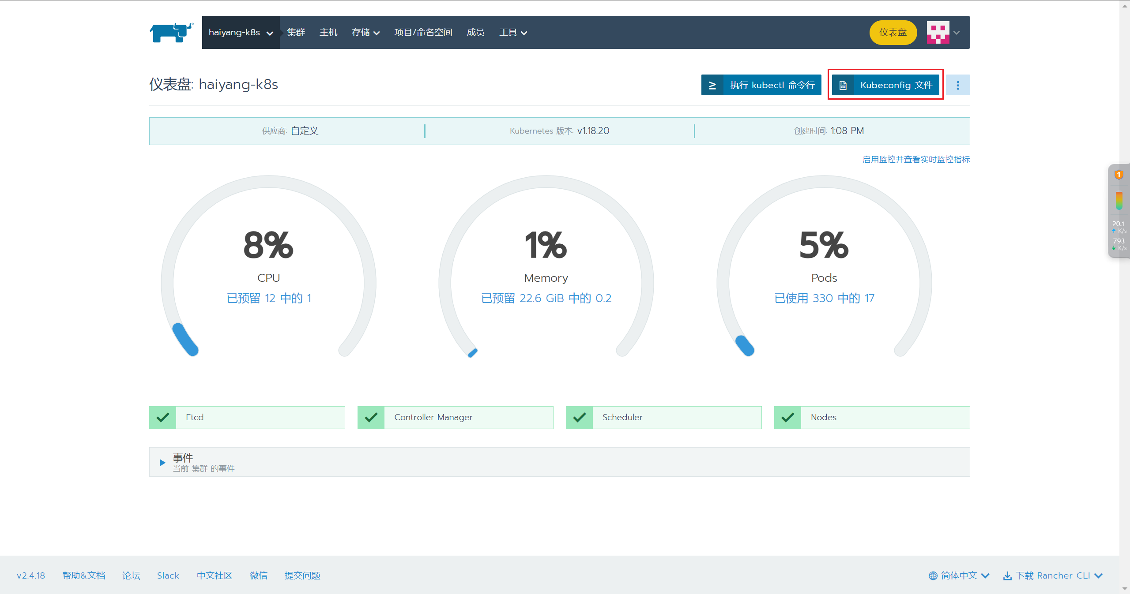Screen dimensions: 1130x594
Task: Click the yellow 仪表盘 button
Action: tap(893, 33)
